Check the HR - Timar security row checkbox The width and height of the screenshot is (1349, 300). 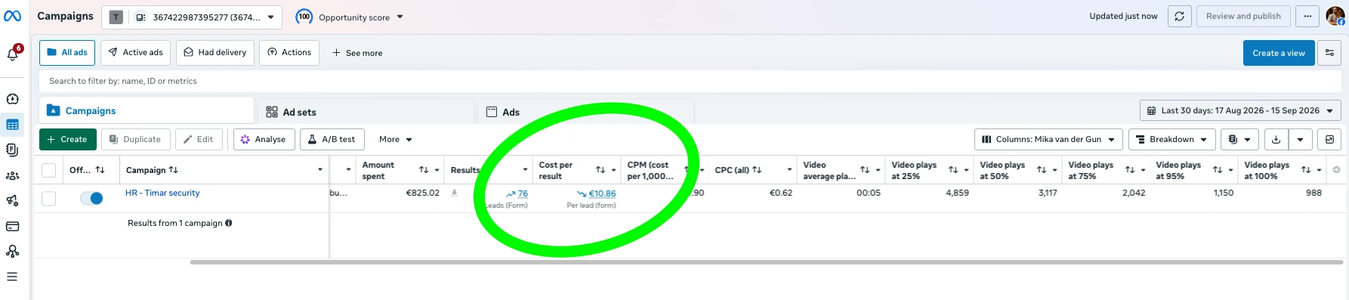point(49,199)
